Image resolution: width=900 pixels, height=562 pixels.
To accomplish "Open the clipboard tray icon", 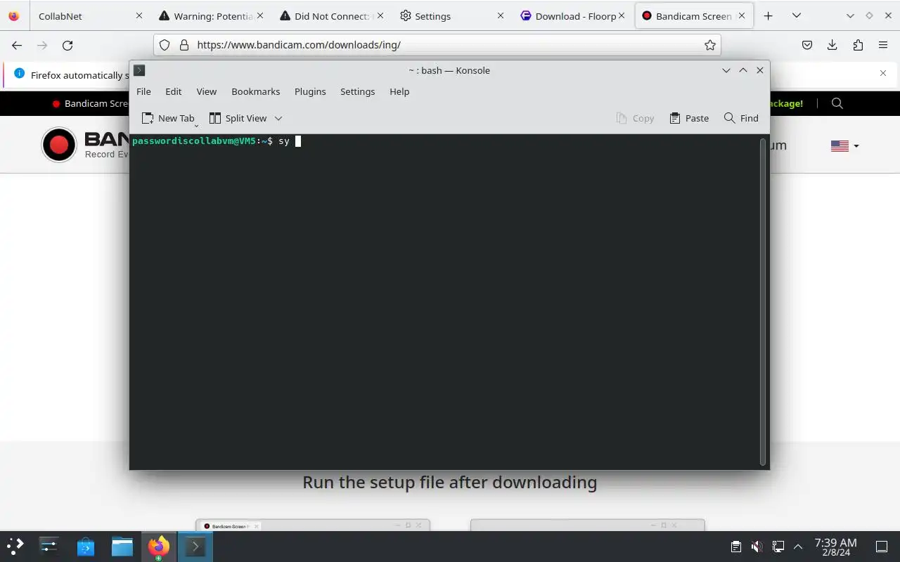I will tap(735, 547).
